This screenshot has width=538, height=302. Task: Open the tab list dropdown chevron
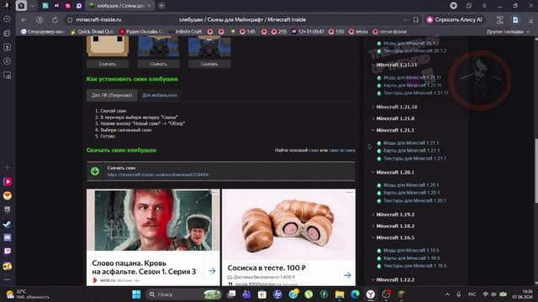point(33,6)
